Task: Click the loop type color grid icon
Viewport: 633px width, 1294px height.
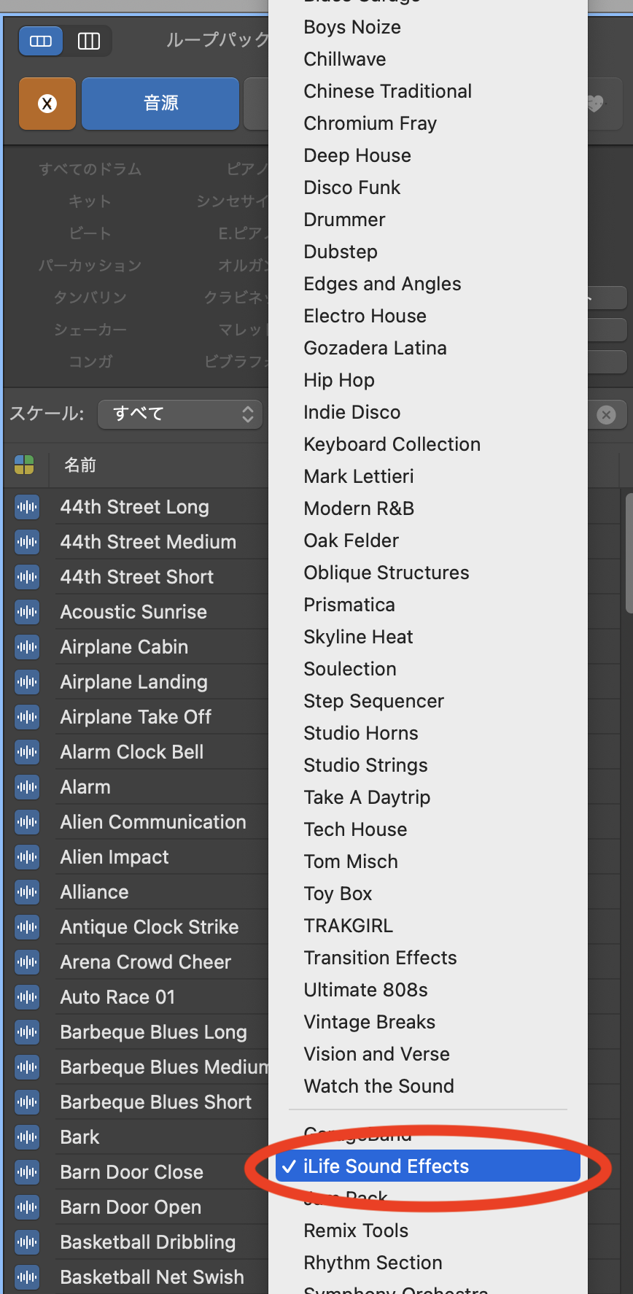Action: tap(24, 465)
